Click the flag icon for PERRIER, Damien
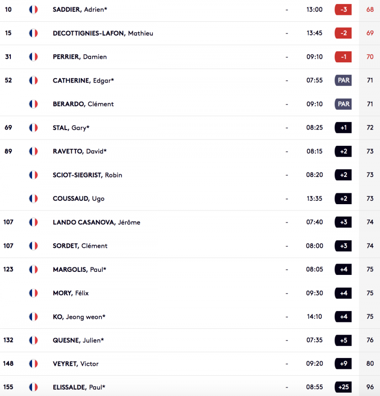Viewport: 380px width, 396px height. (33, 56)
